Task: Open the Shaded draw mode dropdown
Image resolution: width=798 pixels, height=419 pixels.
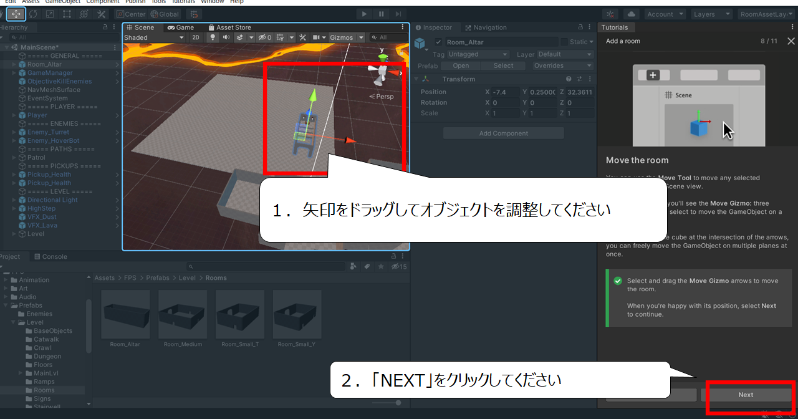Action: tap(154, 37)
